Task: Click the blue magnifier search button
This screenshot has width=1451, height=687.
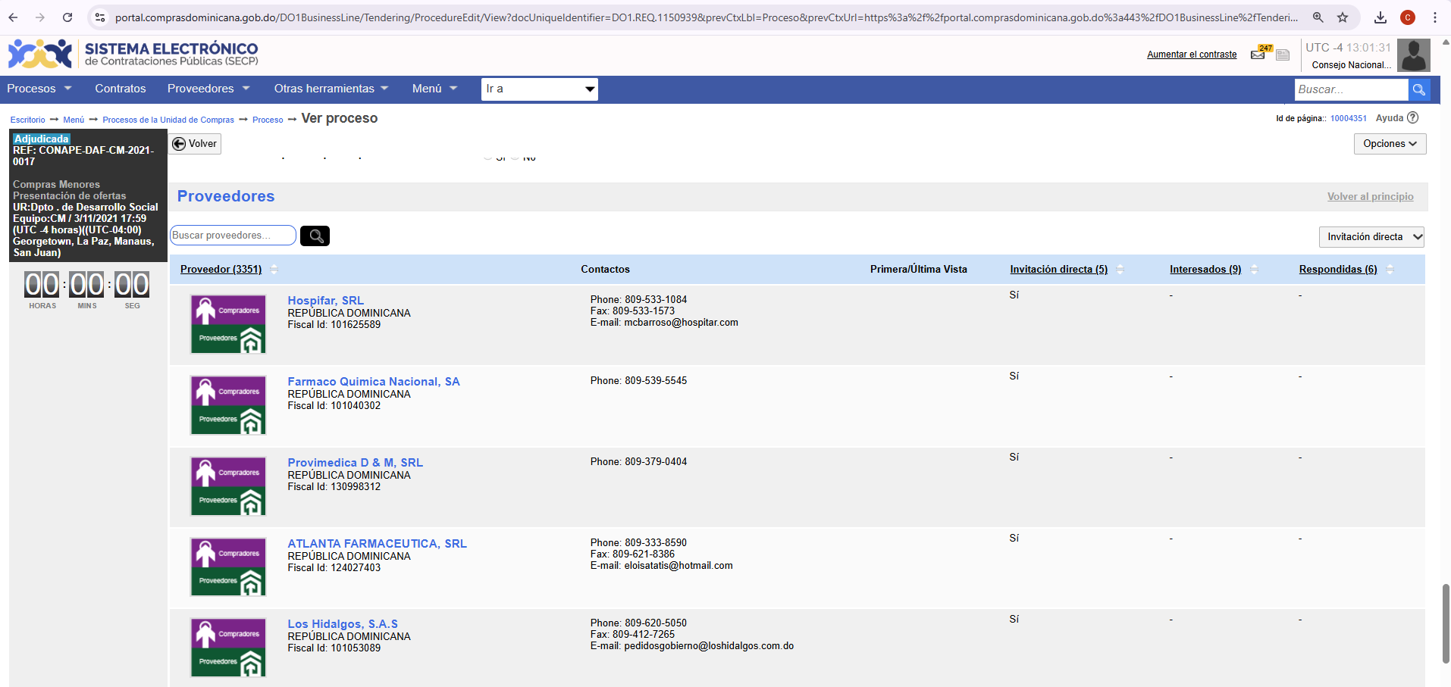Action: (1419, 89)
